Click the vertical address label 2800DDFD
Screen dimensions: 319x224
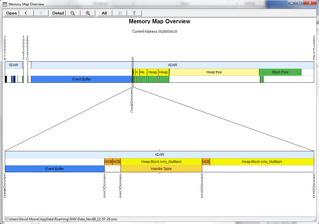coord(314,186)
